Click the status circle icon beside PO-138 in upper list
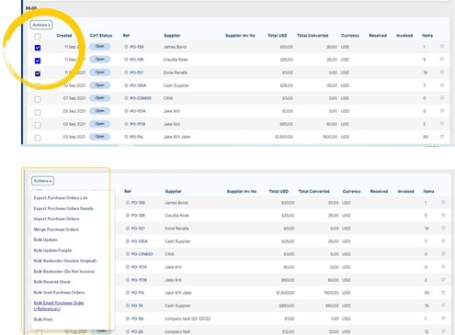 [126, 60]
